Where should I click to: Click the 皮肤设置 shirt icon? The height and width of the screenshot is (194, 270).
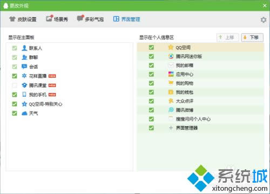[x=12, y=19]
